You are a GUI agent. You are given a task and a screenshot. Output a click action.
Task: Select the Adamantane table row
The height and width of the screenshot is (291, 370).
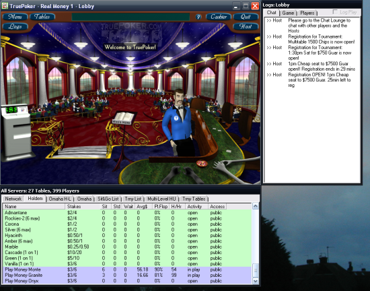pyautogui.click(x=127, y=213)
